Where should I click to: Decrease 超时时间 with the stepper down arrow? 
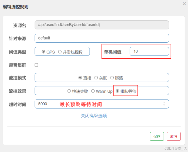164,105
